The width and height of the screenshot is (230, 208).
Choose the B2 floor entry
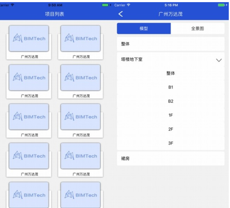(x=171, y=101)
